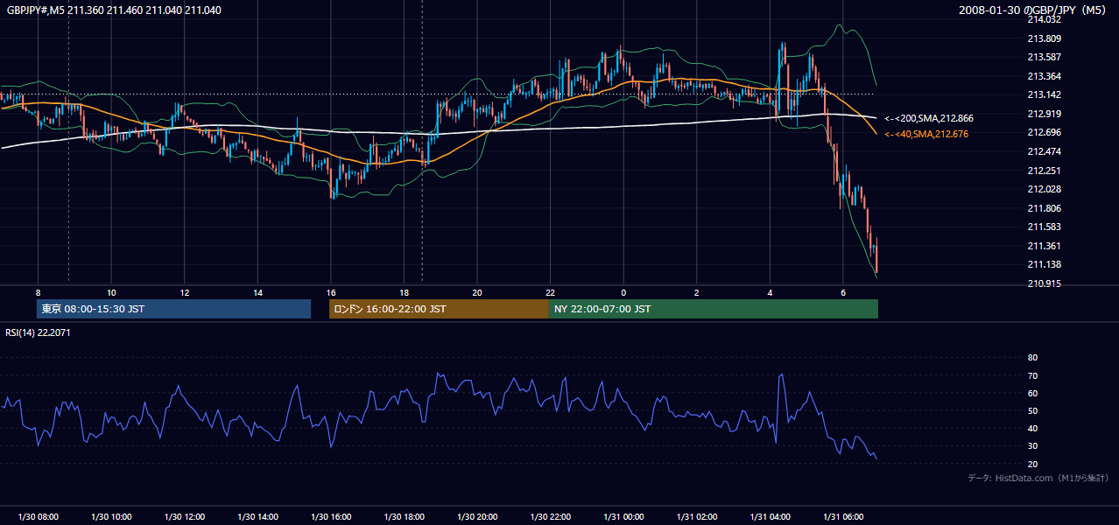Click RSI axis level 70
Screen dimensions: 1119x525
coord(1032,375)
